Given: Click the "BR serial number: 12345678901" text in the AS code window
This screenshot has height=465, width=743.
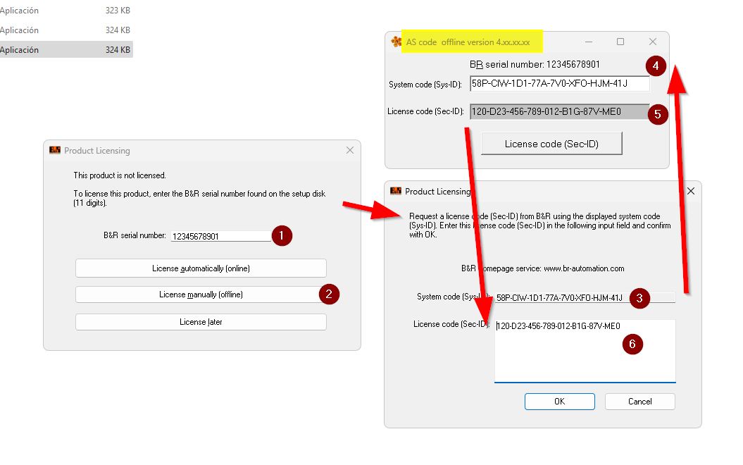Looking at the screenshot, I should [535, 64].
